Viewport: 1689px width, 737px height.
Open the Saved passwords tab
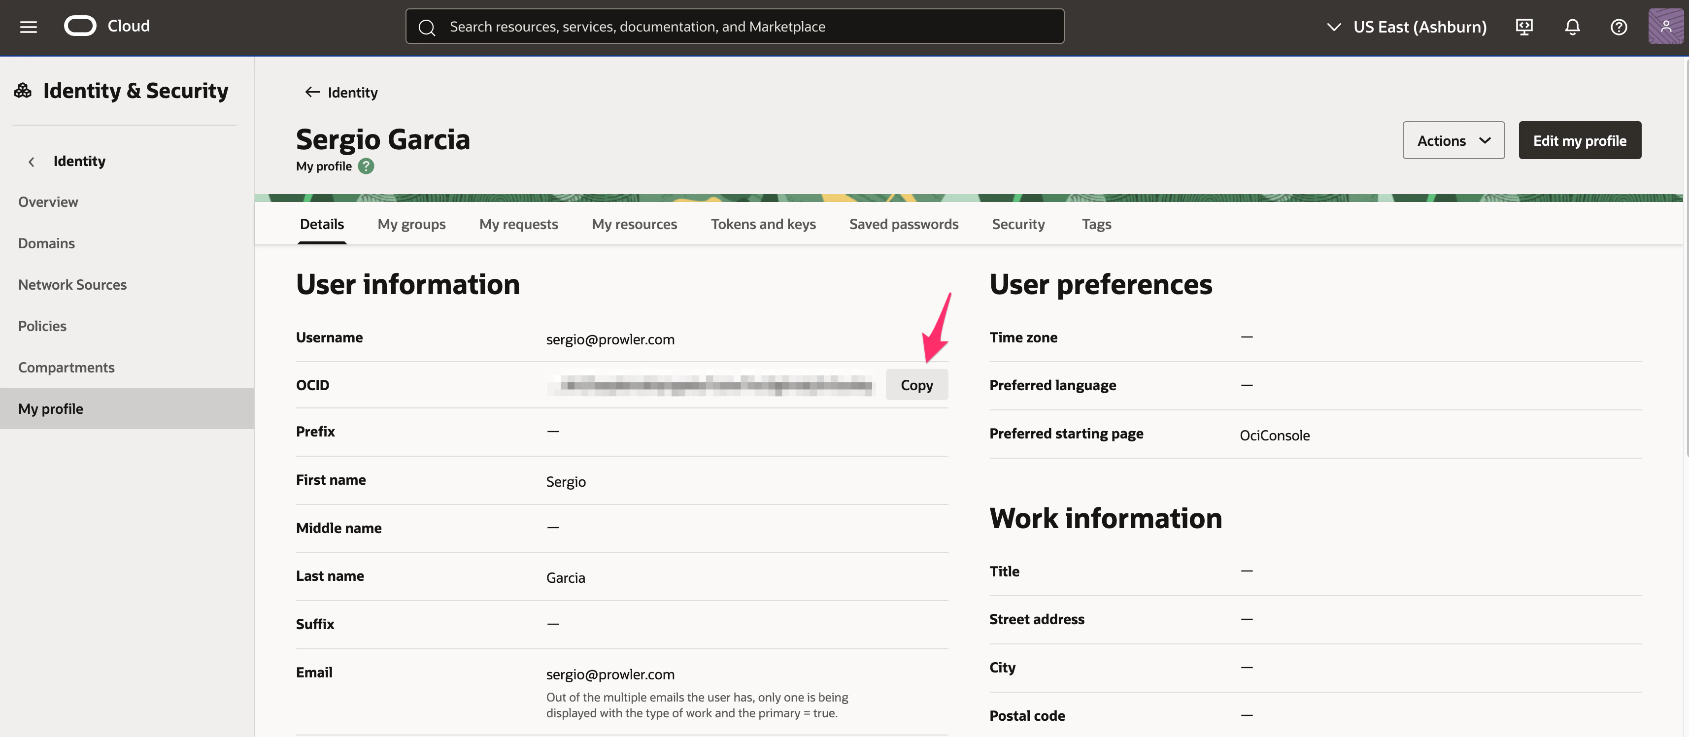[x=904, y=224]
